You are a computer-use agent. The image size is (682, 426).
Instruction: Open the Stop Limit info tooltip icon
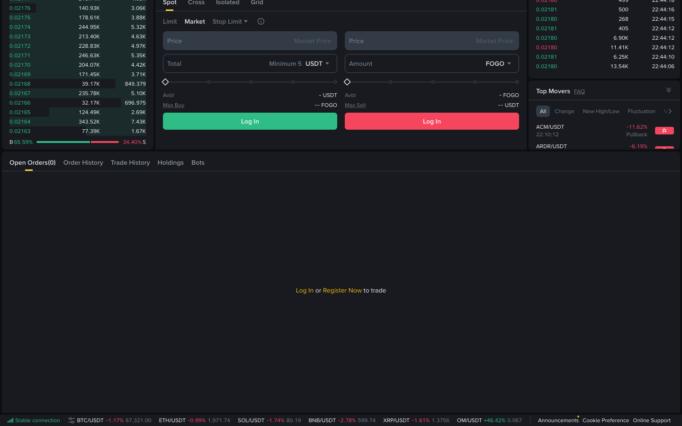point(261,21)
